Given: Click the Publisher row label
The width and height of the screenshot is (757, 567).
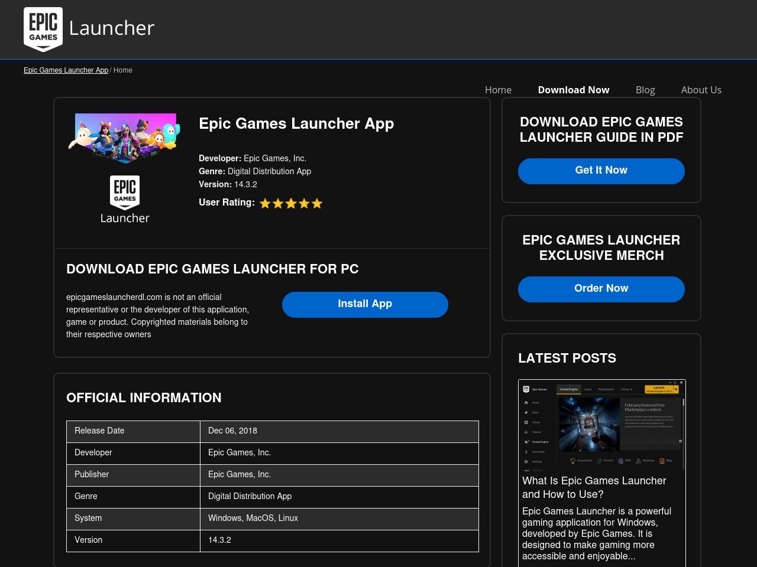Looking at the screenshot, I should pyautogui.click(x=92, y=474).
